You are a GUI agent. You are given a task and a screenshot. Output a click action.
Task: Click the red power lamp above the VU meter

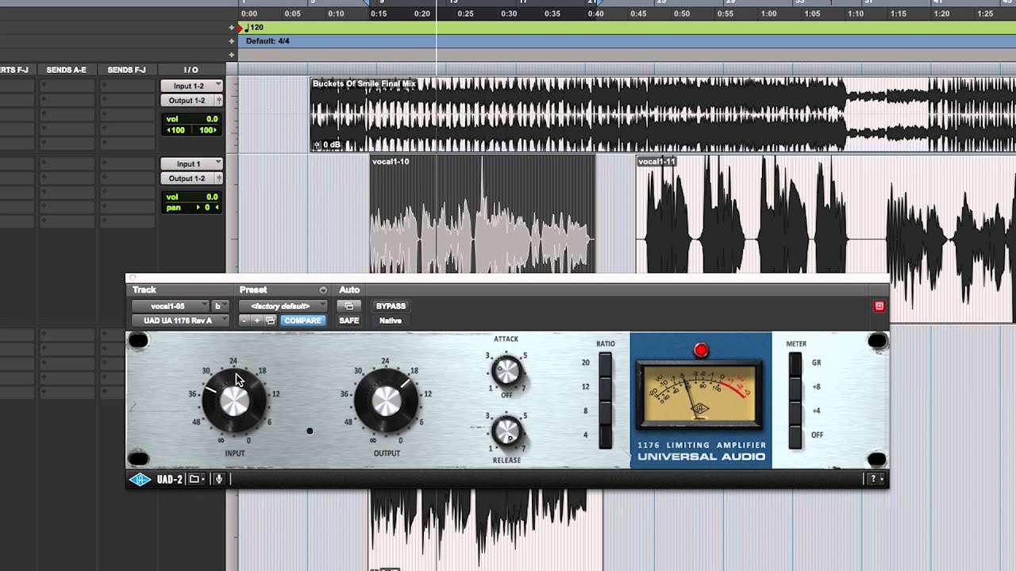(x=700, y=350)
